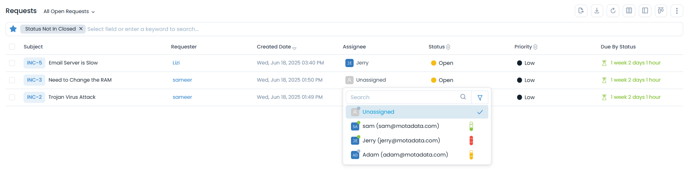Switch to Kanban board view

click(661, 11)
